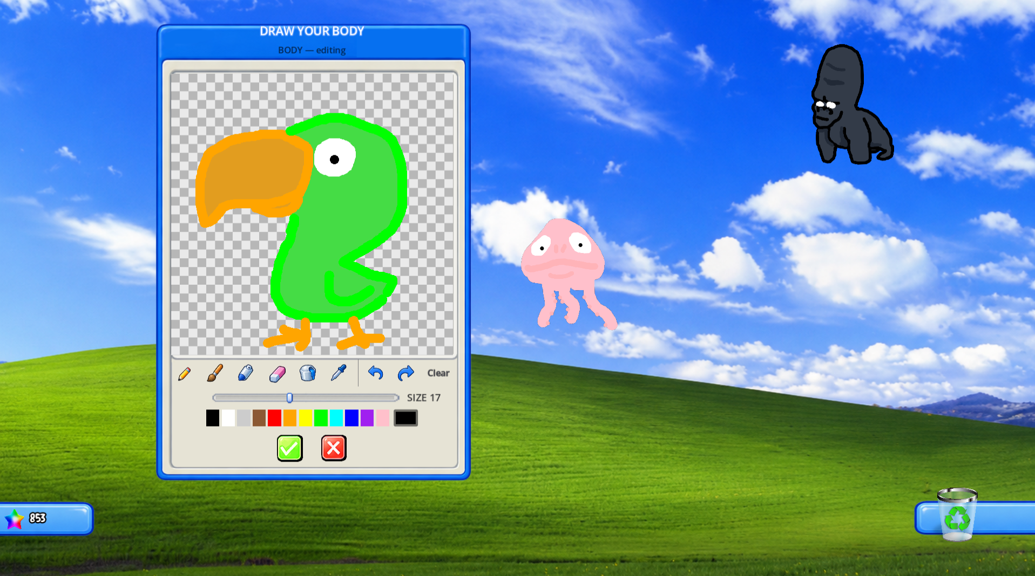Clear the drawing canvas
1035x576 pixels.
pos(438,373)
